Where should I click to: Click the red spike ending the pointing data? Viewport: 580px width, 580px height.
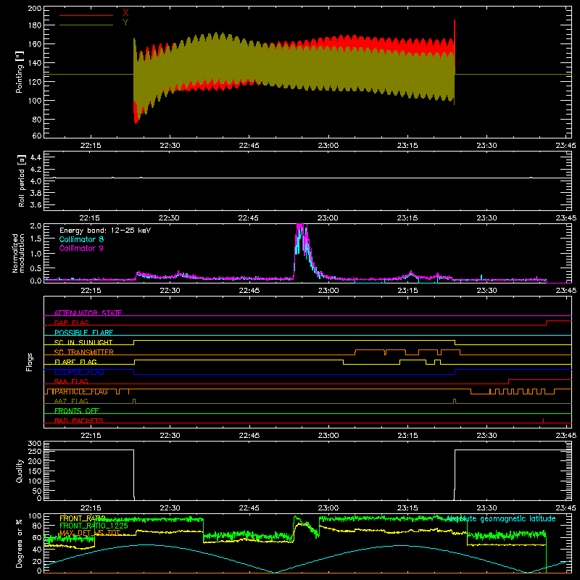click(455, 43)
